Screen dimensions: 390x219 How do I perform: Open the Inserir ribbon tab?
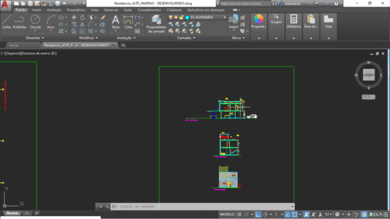point(37,10)
